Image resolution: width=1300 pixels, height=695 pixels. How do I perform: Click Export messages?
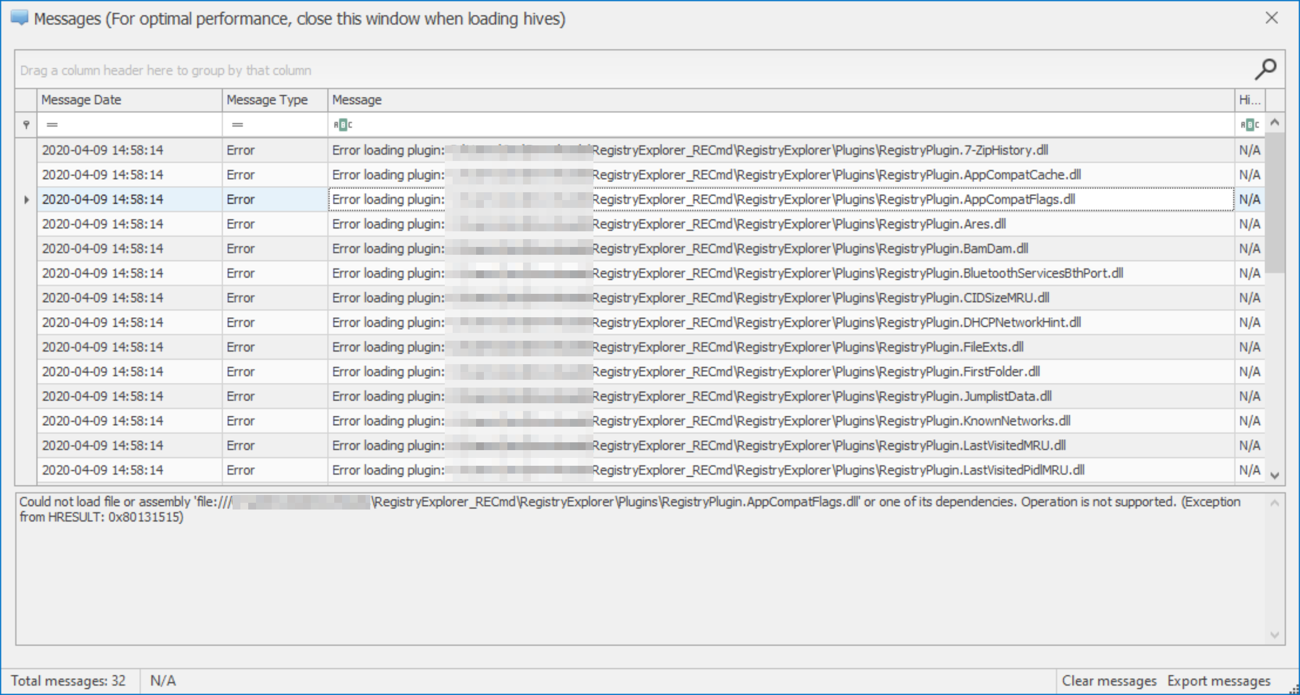1219,680
